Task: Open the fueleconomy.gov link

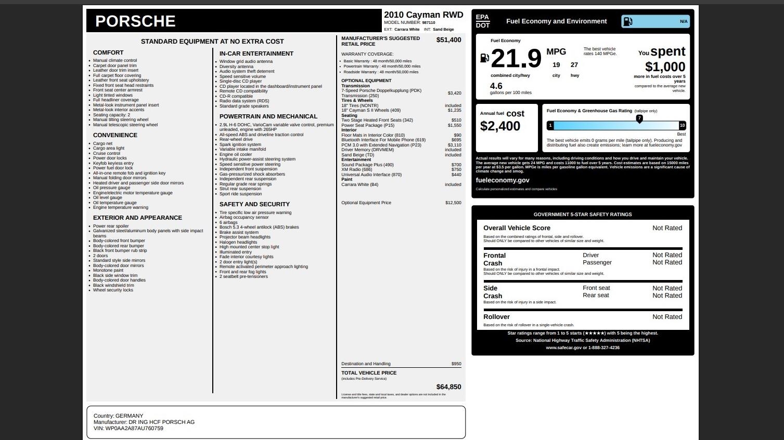Action: click(502, 180)
